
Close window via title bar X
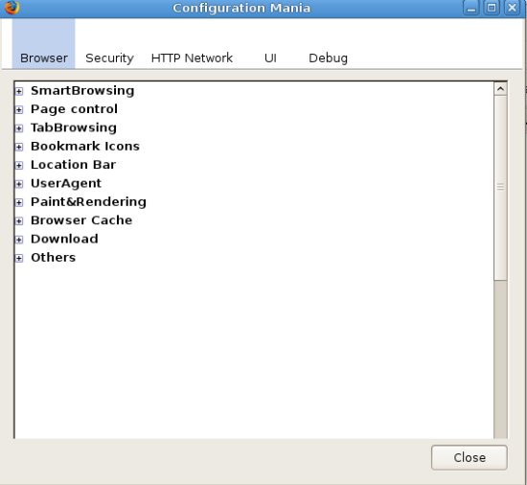[512, 8]
